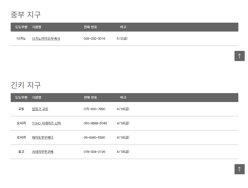Click 극장명 column header in 긴키 table
The height and width of the screenshot is (188, 248).
click(36, 97)
